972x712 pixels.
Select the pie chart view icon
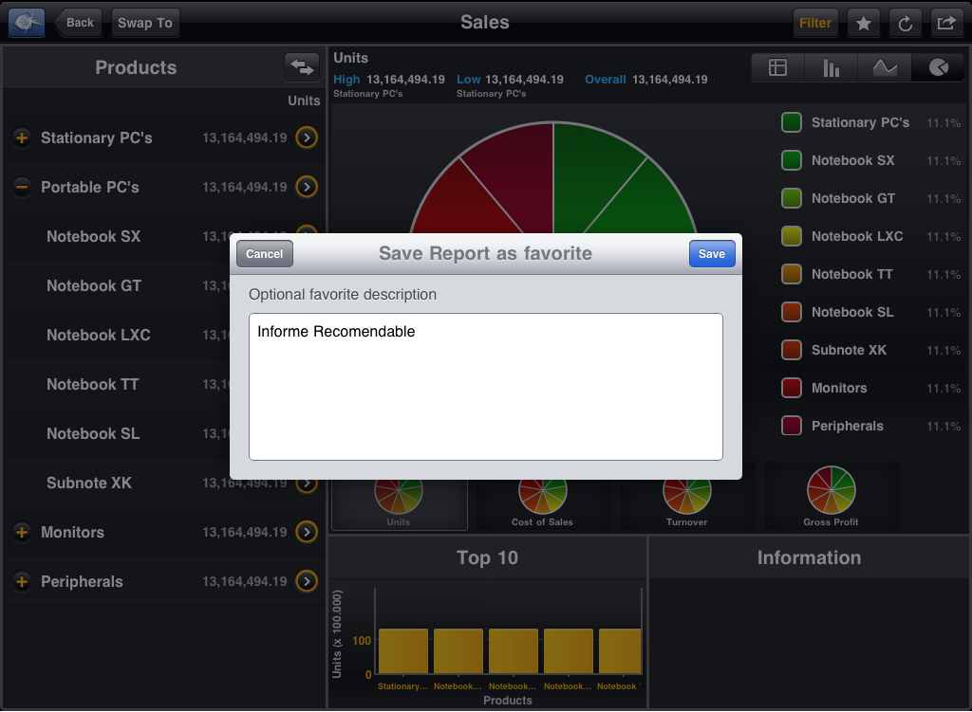(x=938, y=68)
